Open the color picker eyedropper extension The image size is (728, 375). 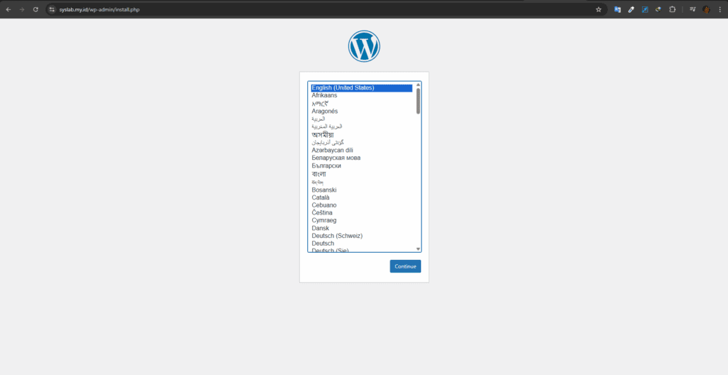point(631,9)
